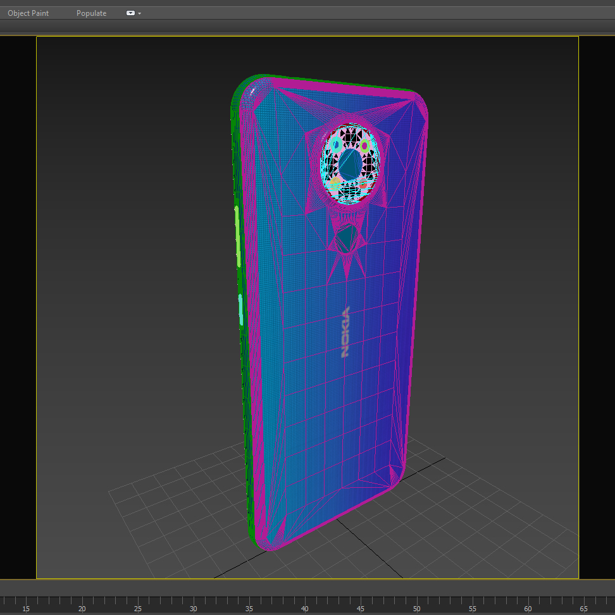Select the round camera module on the phone
615x615 pixels.
[x=350, y=164]
